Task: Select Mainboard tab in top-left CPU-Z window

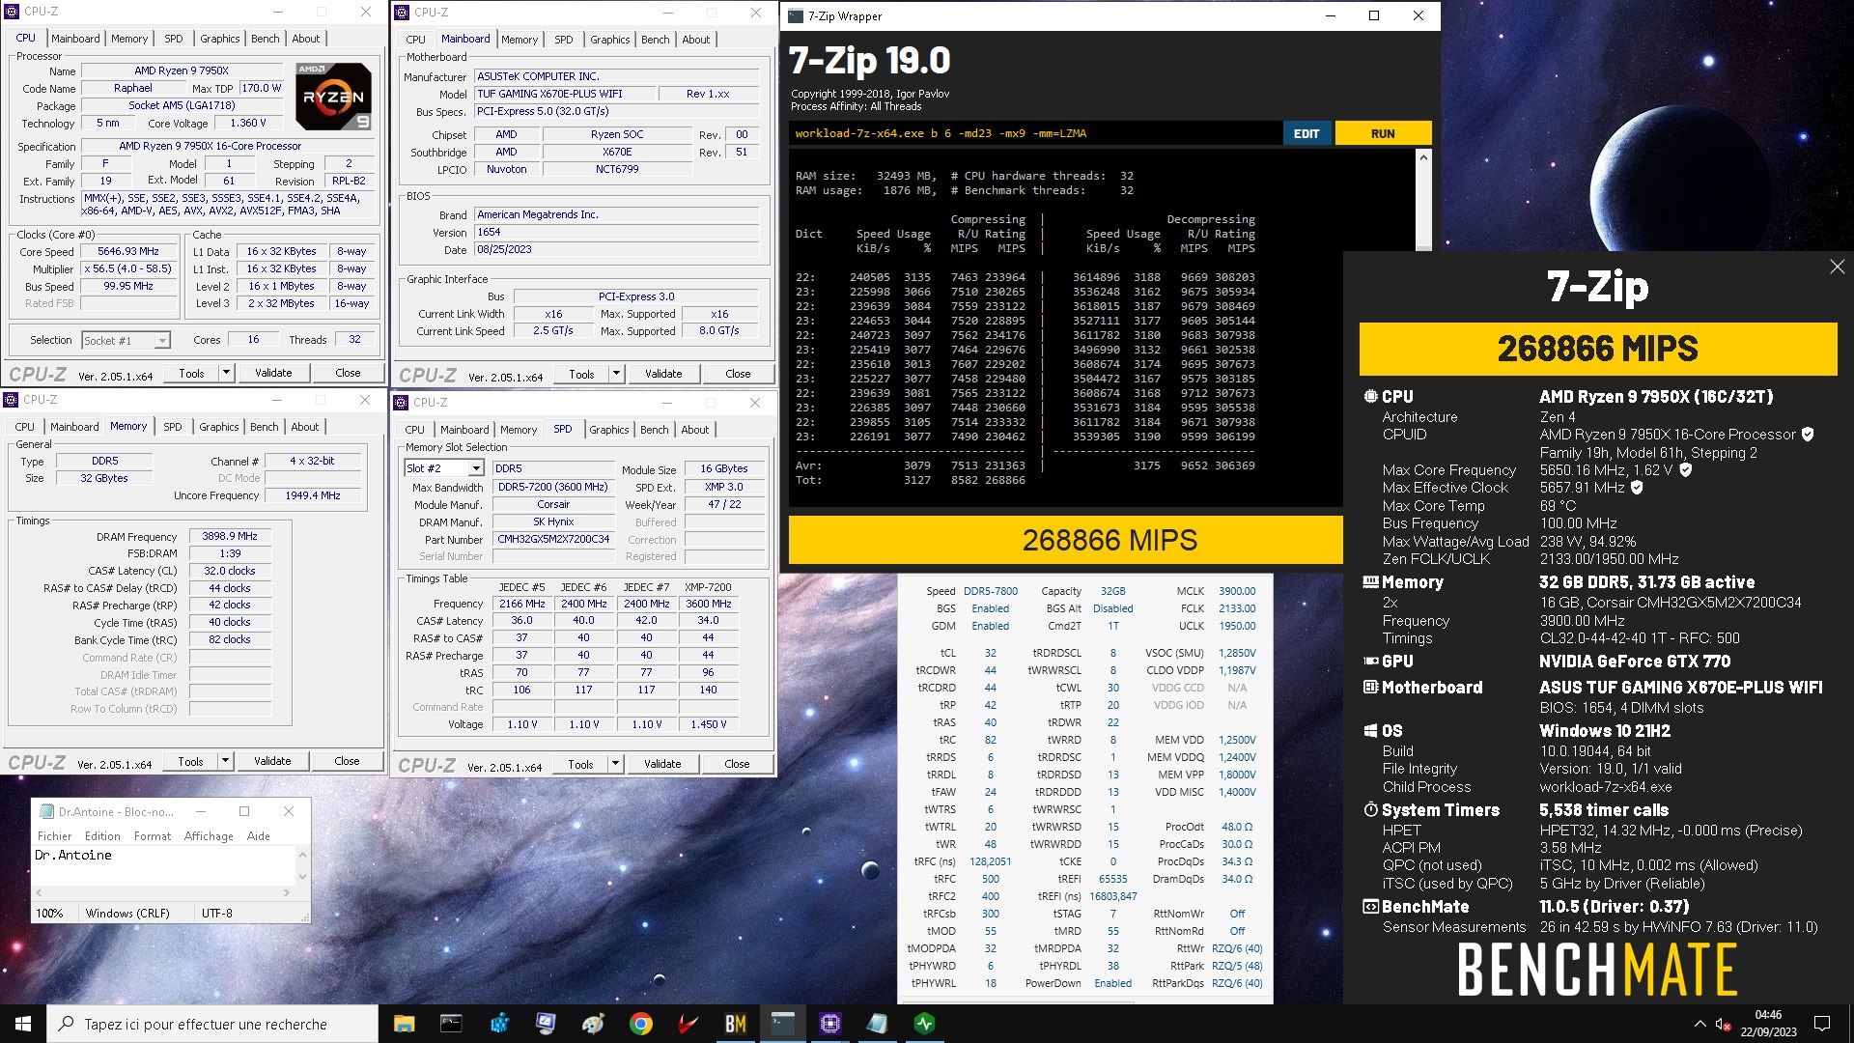Action: click(x=75, y=39)
